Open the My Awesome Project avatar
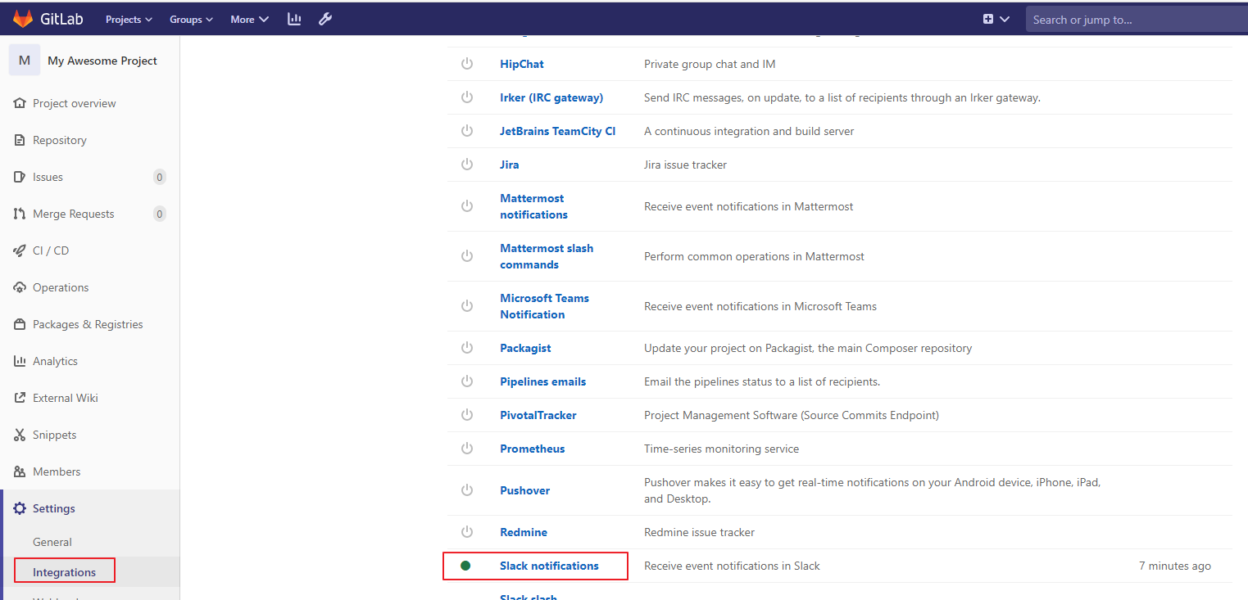Screen dimensions: 1248x600 click(x=25, y=61)
